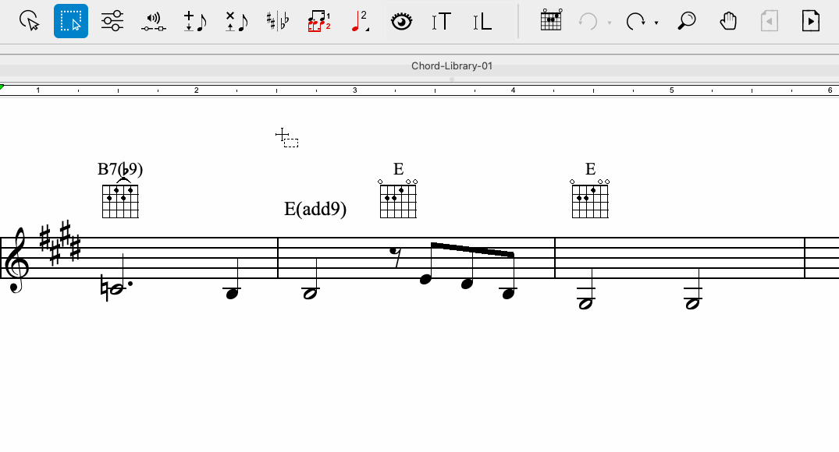Go to the next page button
This screenshot has width=839, height=452.
pyautogui.click(x=811, y=21)
